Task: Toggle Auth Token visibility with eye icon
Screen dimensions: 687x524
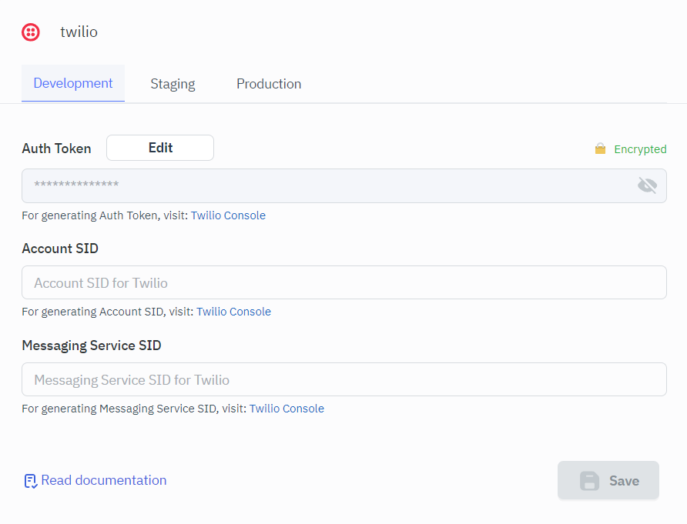Action: 647,185
